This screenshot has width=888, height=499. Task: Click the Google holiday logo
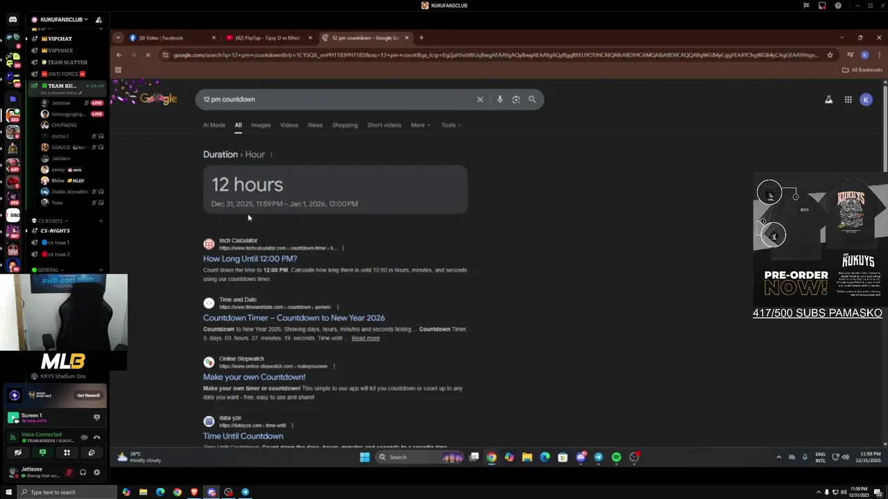point(158,99)
